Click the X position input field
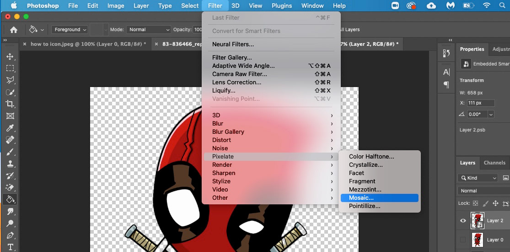This screenshot has height=252, width=510. tap(481, 103)
